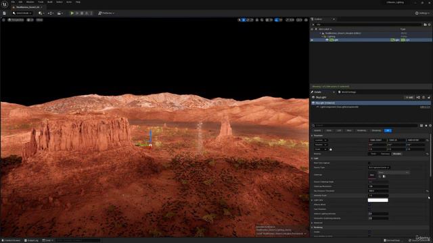
Task: Open Content Drawer from status bar
Action: pyautogui.click(x=11, y=240)
